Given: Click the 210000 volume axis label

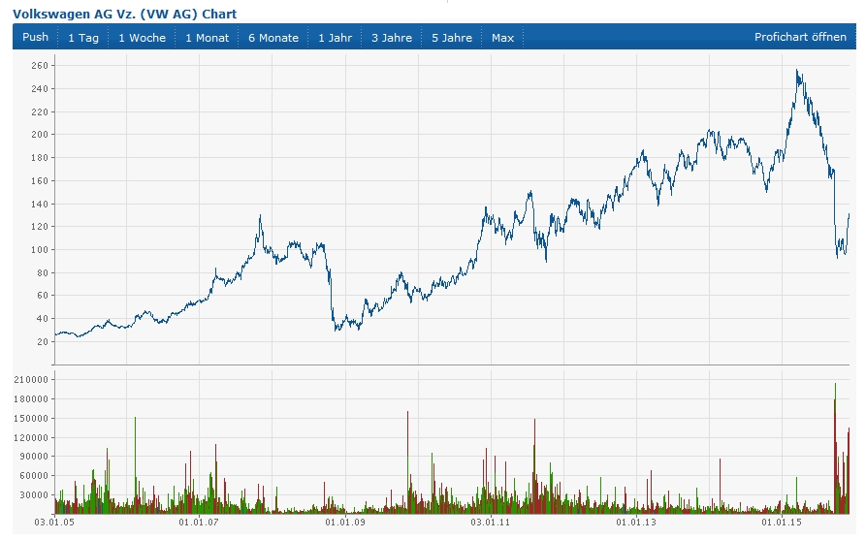Looking at the screenshot, I should point(31,380).
